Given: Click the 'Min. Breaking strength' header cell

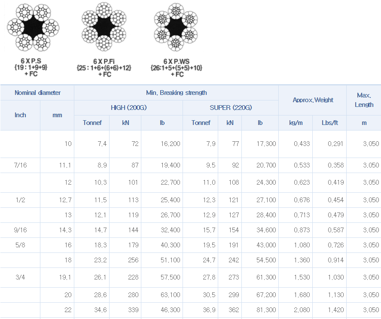Looking at the screenshot, I should (177, 93).
